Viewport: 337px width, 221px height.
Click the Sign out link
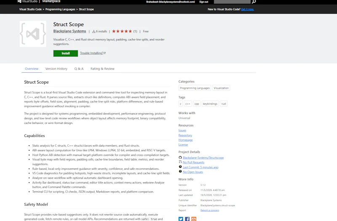[x=203, y=2]
